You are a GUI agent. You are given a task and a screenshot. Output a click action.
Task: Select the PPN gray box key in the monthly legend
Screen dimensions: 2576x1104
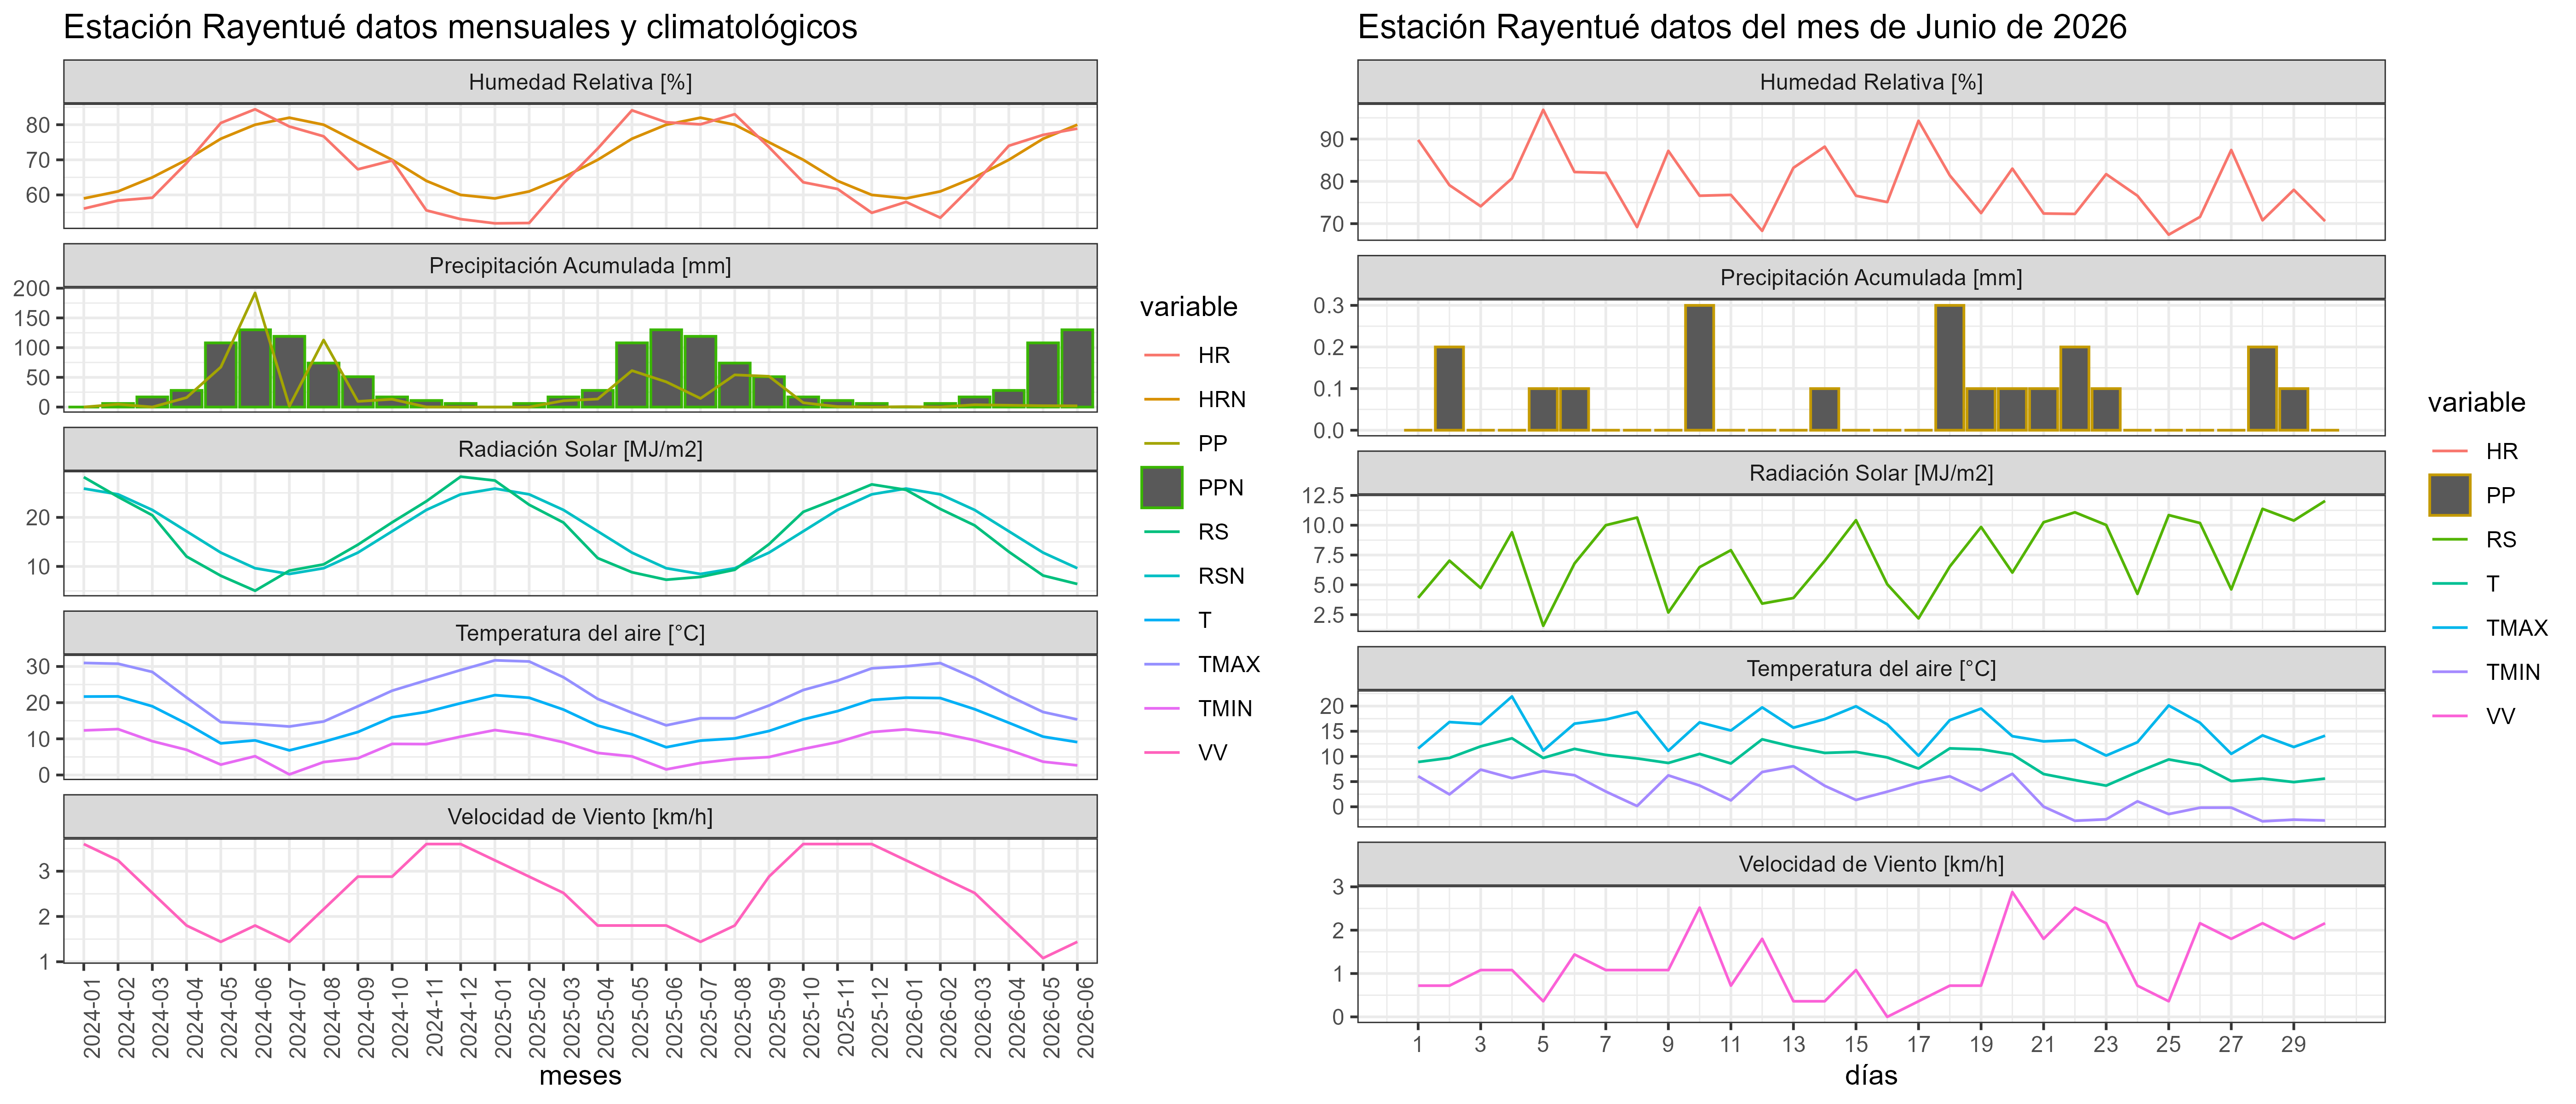[1162, 487]
